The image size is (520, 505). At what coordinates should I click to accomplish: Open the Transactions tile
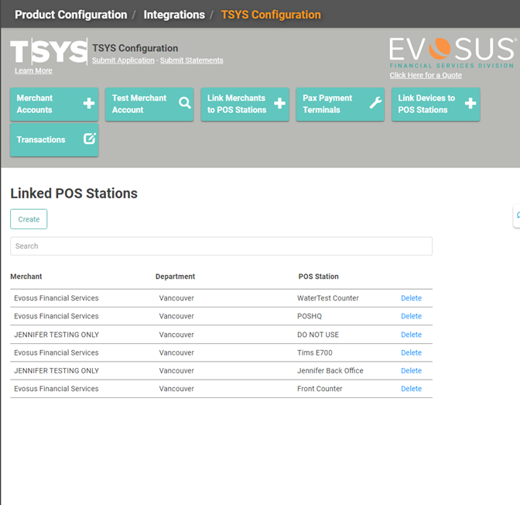[54, 139]
